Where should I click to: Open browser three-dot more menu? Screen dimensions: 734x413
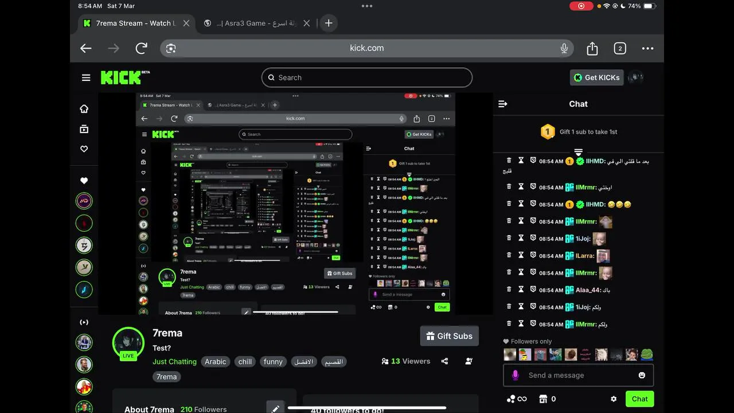(x=647, y=48)
